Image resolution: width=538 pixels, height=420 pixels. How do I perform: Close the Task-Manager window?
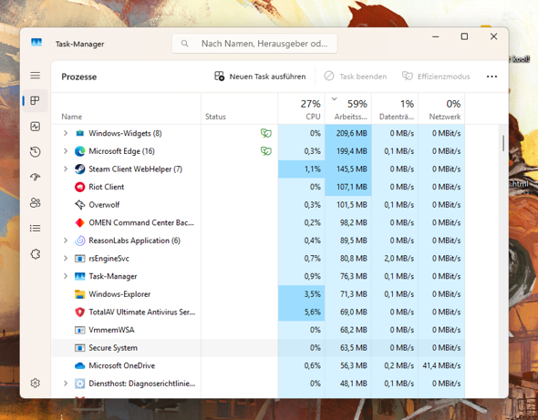pyautogui.click(x=493, y=36)
